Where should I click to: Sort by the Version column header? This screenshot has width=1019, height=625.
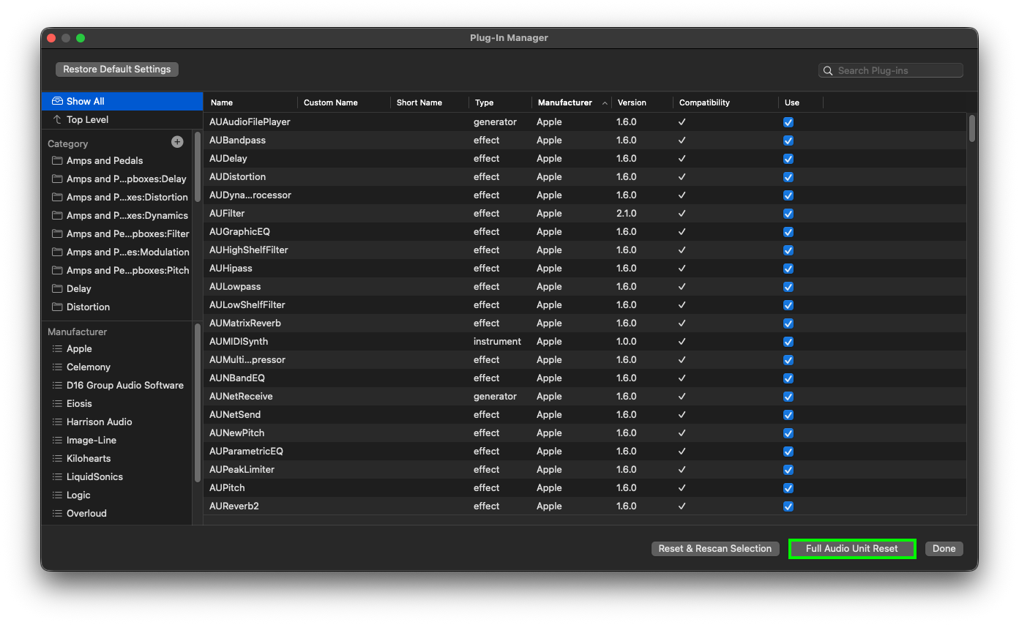[642, 102]
